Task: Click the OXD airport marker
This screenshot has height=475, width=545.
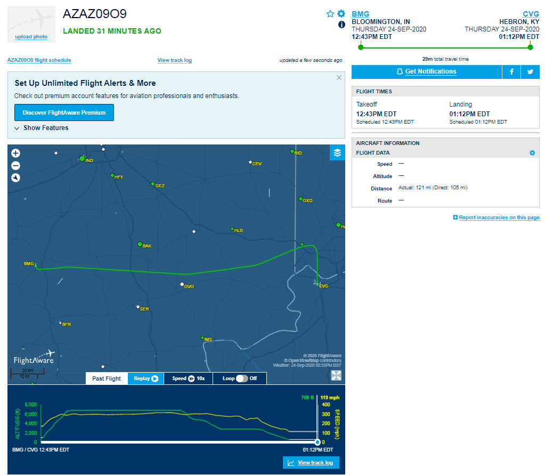Action: pos(300,199)
